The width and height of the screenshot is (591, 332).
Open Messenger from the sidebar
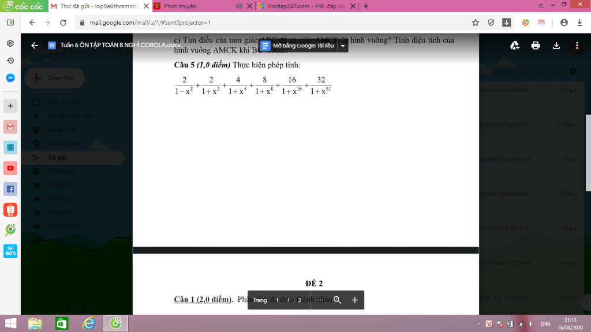click(10, 78)
